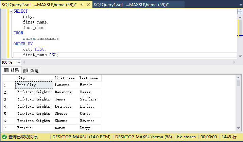The width and height of the screenshot is (243, 142).
Task: Select the Demarcus cell
Action: click(65, 92)
